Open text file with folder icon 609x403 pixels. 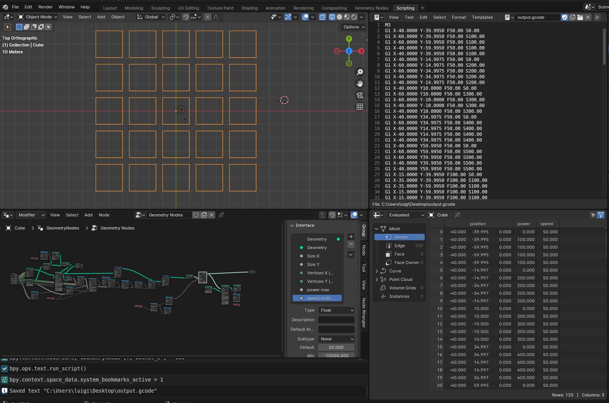(580, 17)
